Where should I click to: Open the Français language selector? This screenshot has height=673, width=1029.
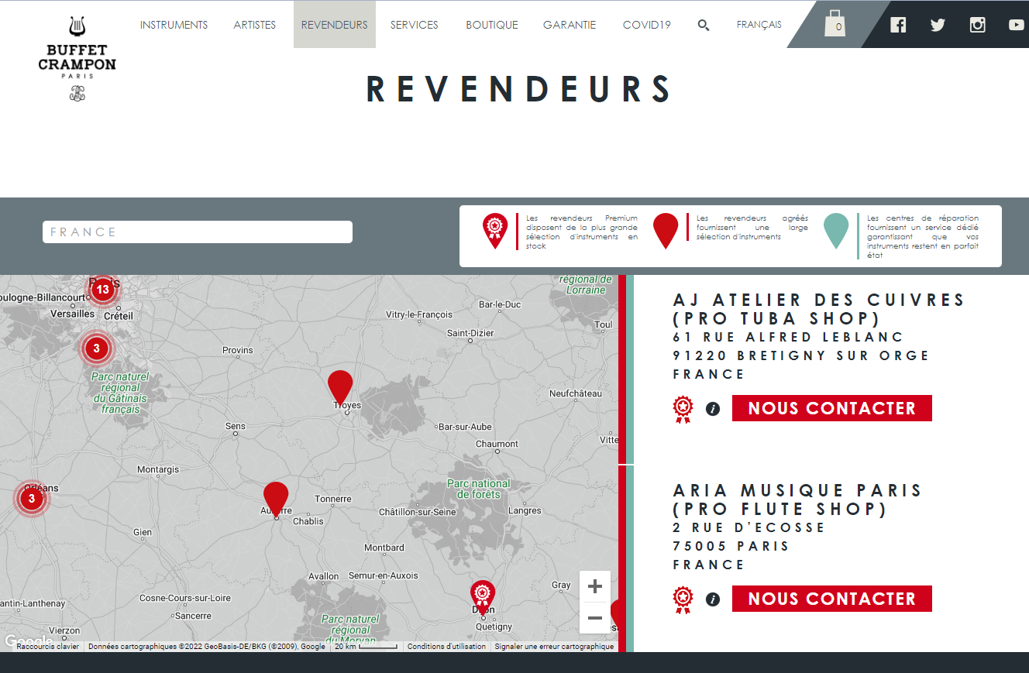[759, 25]
